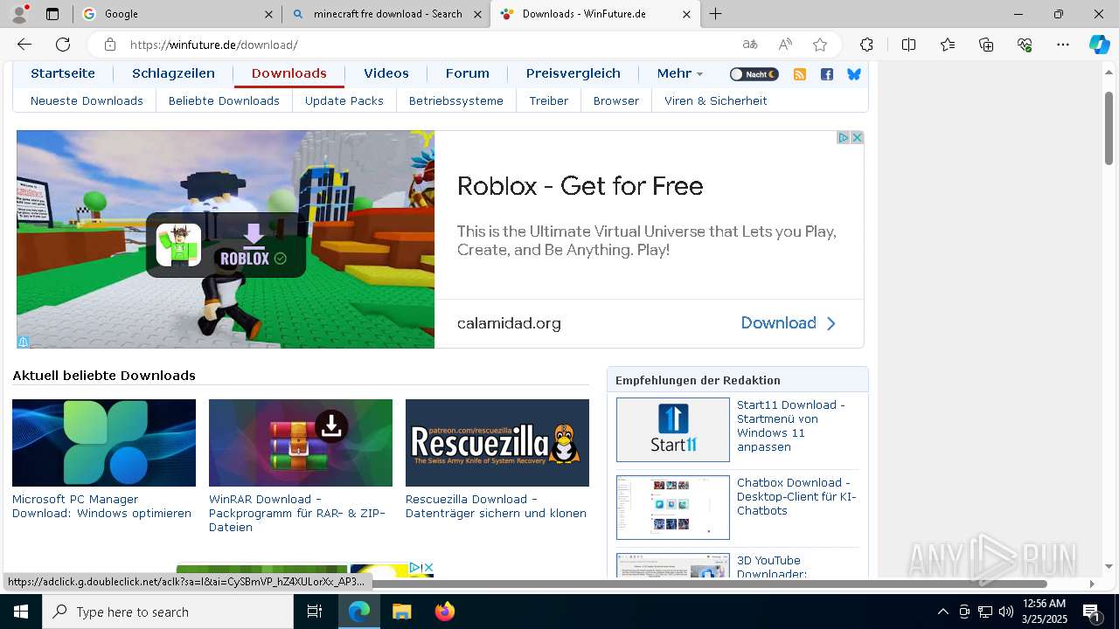Viewport: 1119px width, 629px height.
Task: Close the Downloads - WinFuture.de tab
Action: tap(686, 14)
